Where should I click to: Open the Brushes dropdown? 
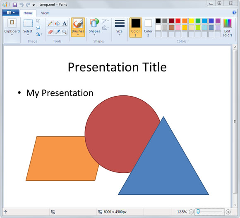78,35
